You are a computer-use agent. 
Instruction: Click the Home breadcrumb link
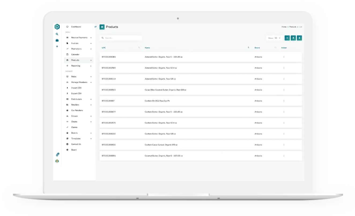click(x=284, y=27)
